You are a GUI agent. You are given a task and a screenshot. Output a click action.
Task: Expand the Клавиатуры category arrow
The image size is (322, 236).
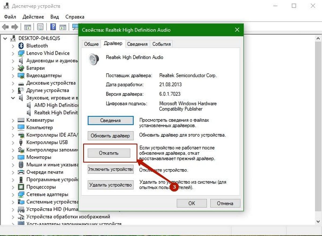click(13, 120)
